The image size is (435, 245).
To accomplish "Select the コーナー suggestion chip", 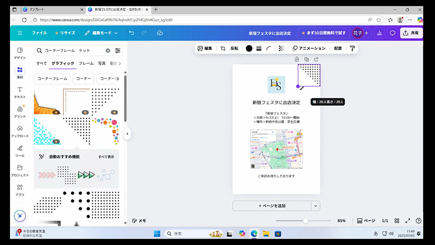I will (83, 78).
